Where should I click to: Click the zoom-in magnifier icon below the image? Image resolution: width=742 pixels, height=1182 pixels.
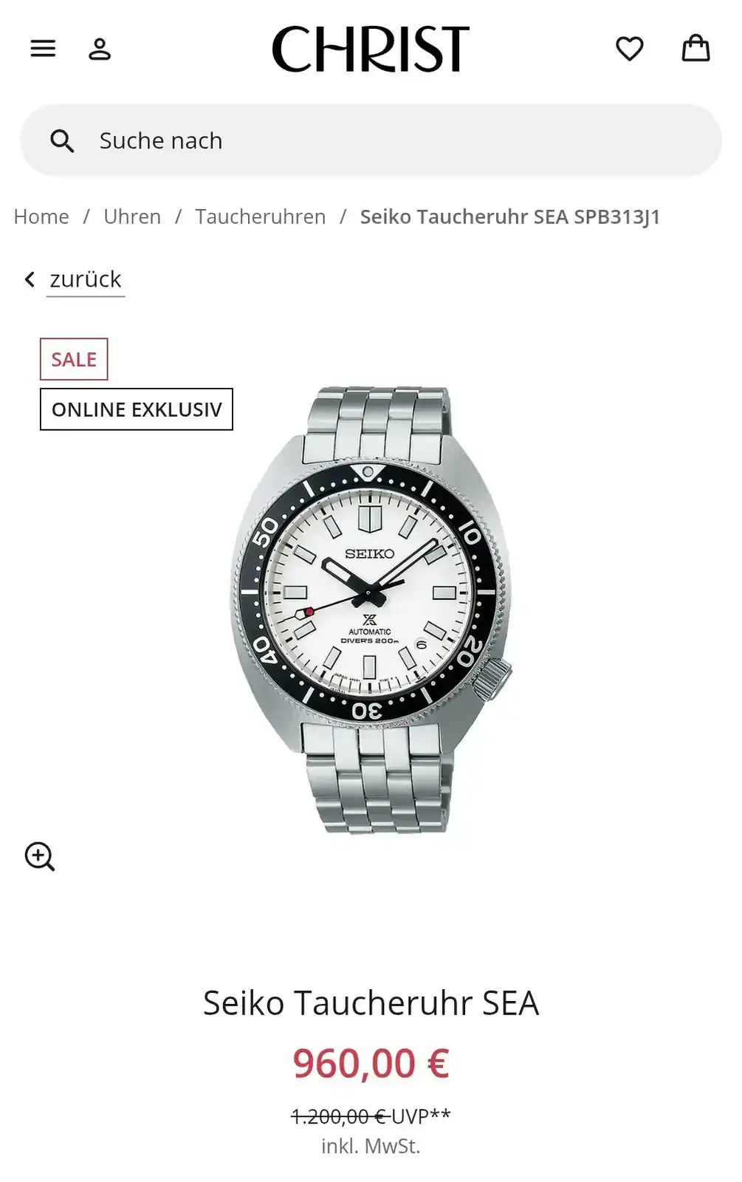pyautogui.click(x=40, y=856)
